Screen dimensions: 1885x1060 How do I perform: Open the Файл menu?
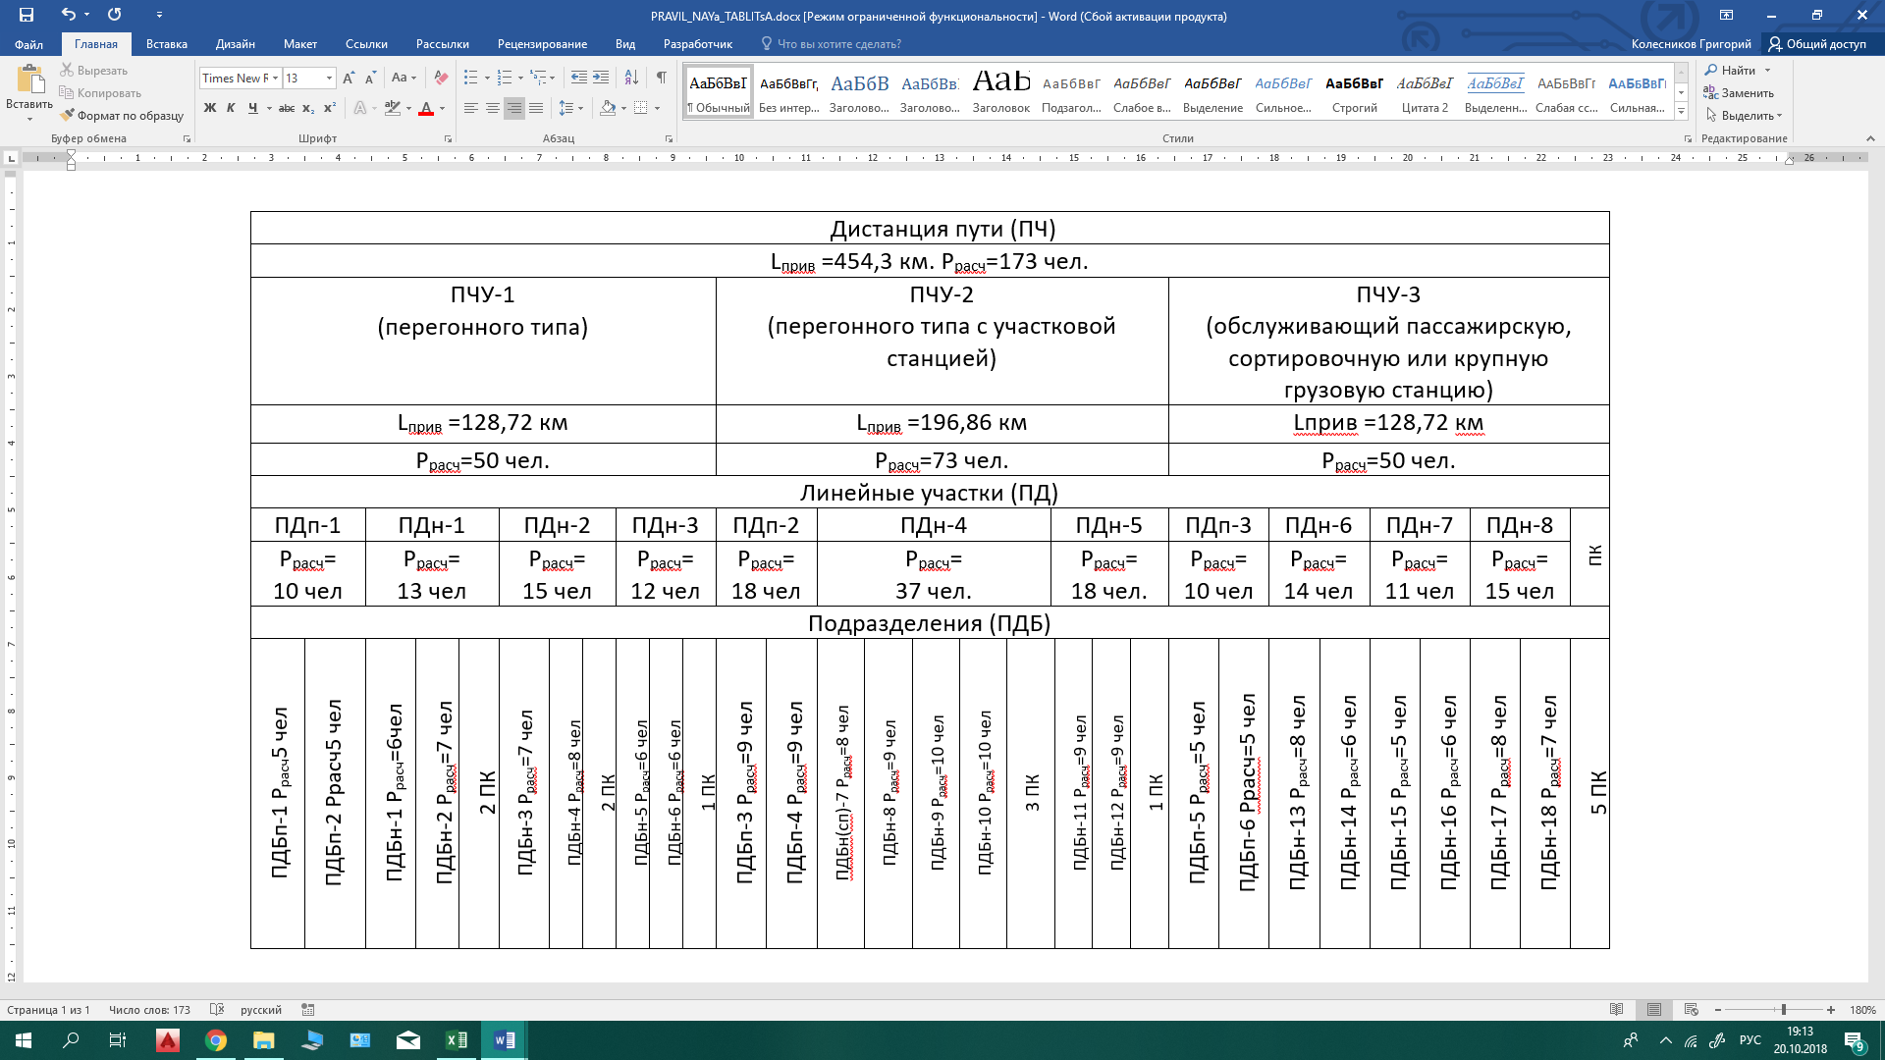(x=29, y=44)
